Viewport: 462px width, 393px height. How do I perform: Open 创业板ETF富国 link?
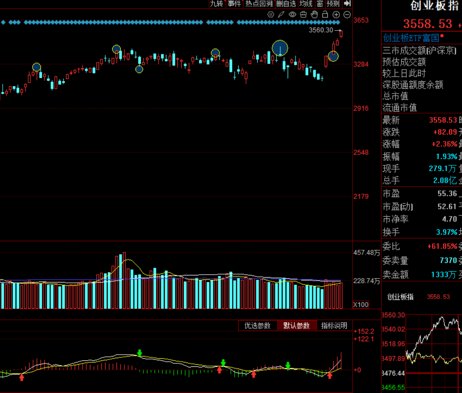[411, 38]
